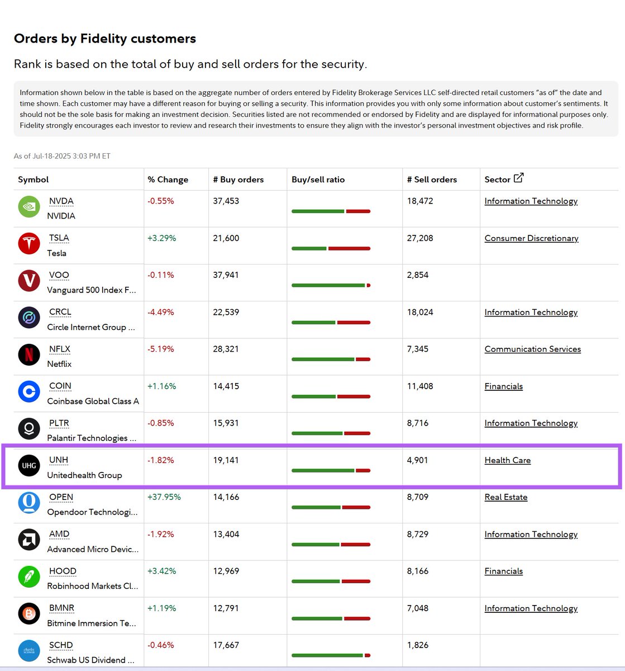Open NVDA's Information Technology sector link
625x671 pixels.
point(531,201)
